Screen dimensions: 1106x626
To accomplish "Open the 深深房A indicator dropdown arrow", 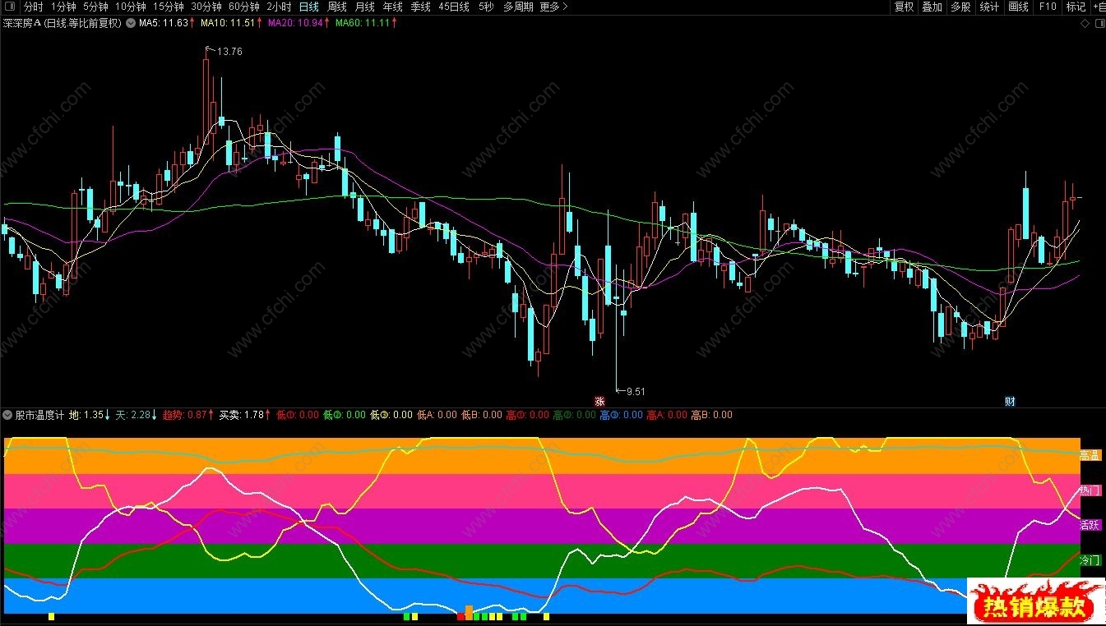I will click(x=130, y=24).
